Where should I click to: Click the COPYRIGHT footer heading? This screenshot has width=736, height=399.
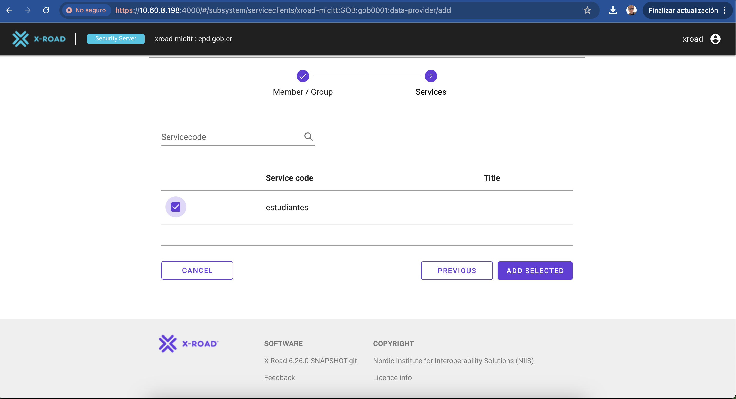click(393, 344)
